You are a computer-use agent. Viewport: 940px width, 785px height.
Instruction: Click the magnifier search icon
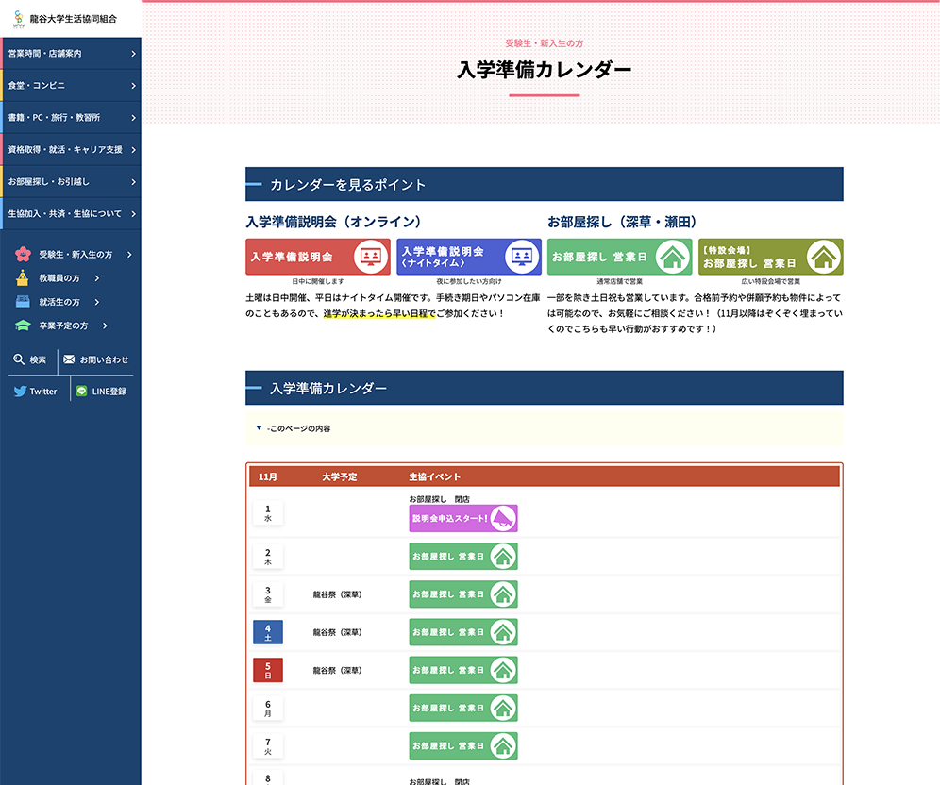coord(19,359)
